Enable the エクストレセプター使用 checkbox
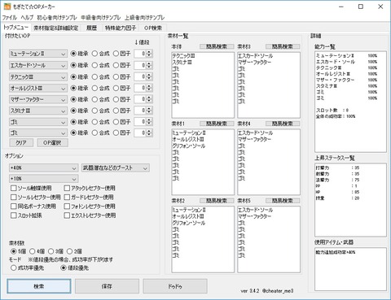 point(90,215)
